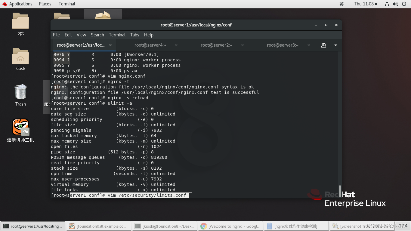Image resolution: width=411 pixels, height=231 pixels.
Task: Click the terminal vertical scrollbar
Action: [x=340, y=191]
